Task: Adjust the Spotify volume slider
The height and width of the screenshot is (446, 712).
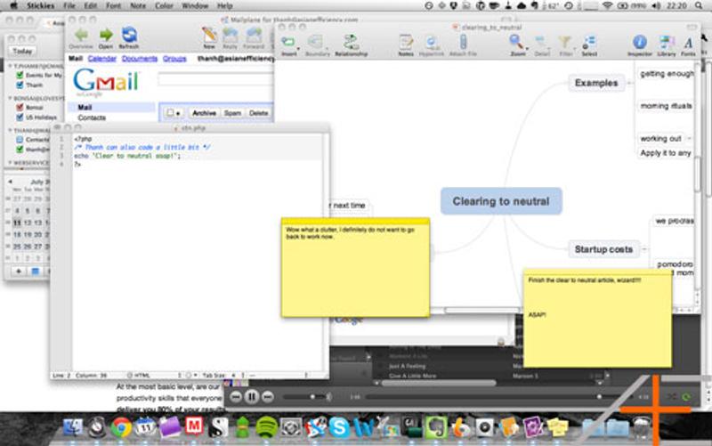Action: [x=306, y=397]
